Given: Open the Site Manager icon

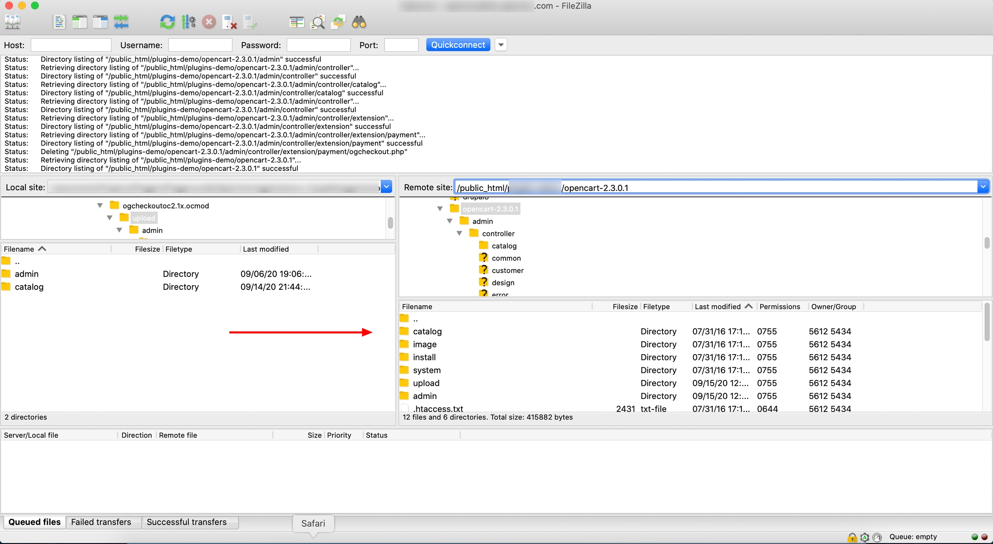Looking at the screenshot, I should click(x=12, y=22).
